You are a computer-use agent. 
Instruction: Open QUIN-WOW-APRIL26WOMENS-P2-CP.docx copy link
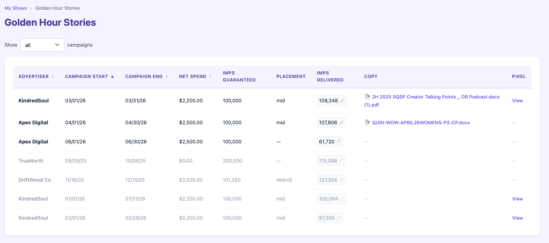421,123
